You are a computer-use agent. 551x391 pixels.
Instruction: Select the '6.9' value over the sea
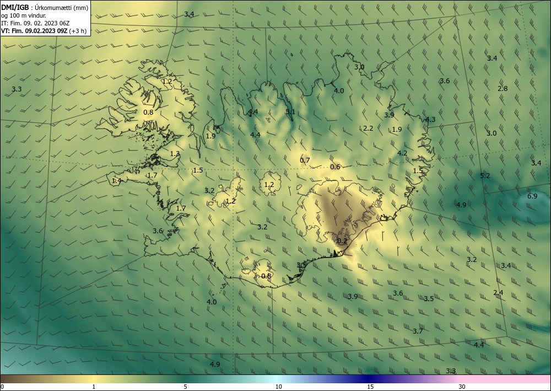(532, 196)
